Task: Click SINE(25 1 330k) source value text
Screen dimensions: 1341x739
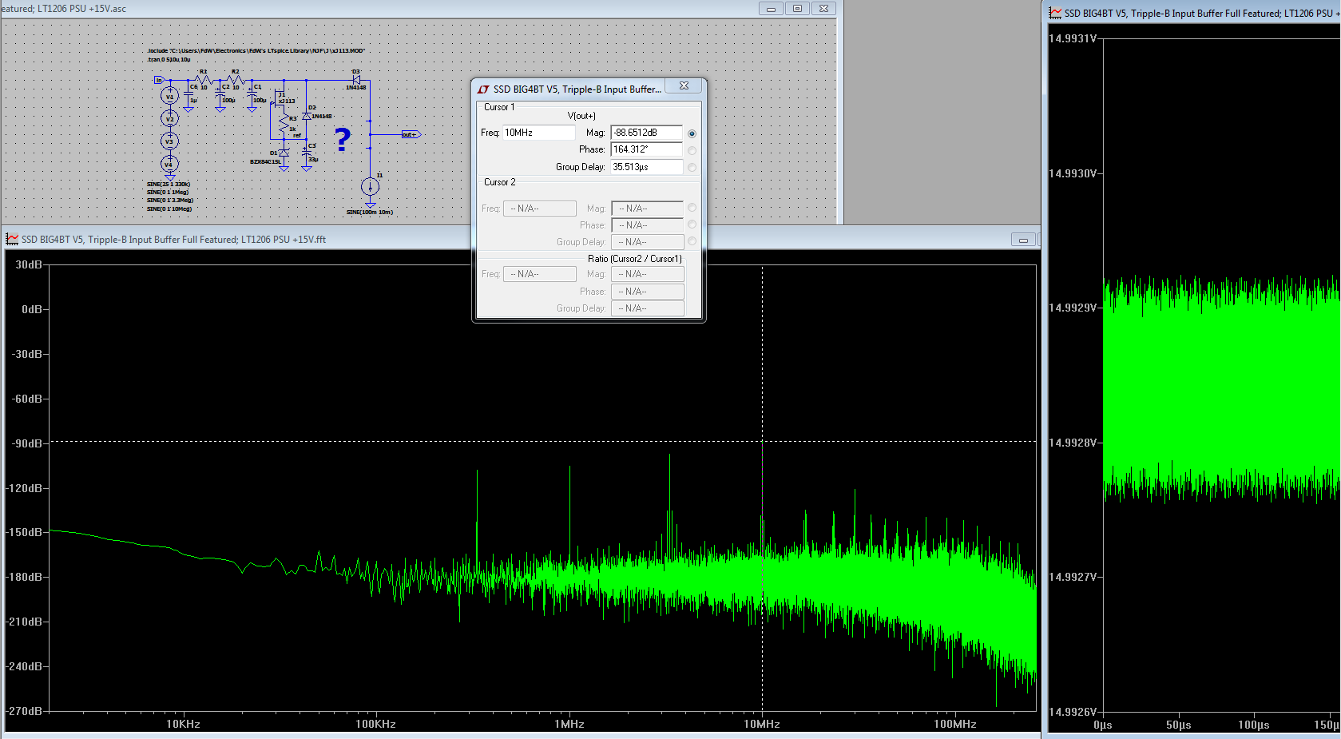Action: click(169, 184)
